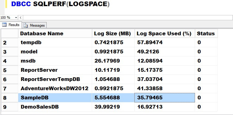233x115 pixels.
Task: Select row header number 9
Action: 10,107
